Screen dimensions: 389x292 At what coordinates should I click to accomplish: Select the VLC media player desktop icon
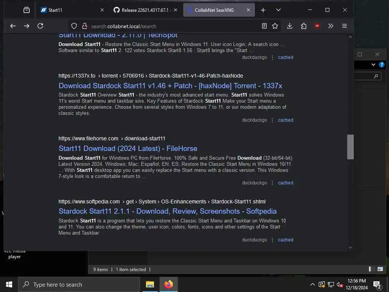14,254
